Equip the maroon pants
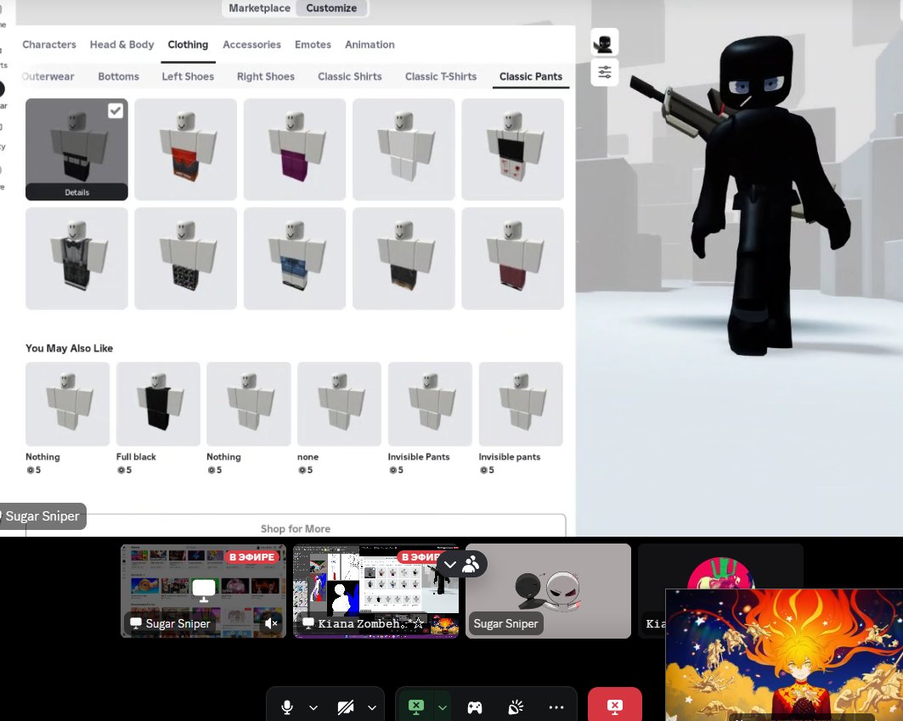Viewport: 903px width, 721px height. (512, 258)
